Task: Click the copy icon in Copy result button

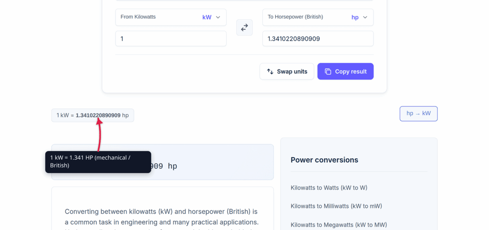Action: pos(328,72)
